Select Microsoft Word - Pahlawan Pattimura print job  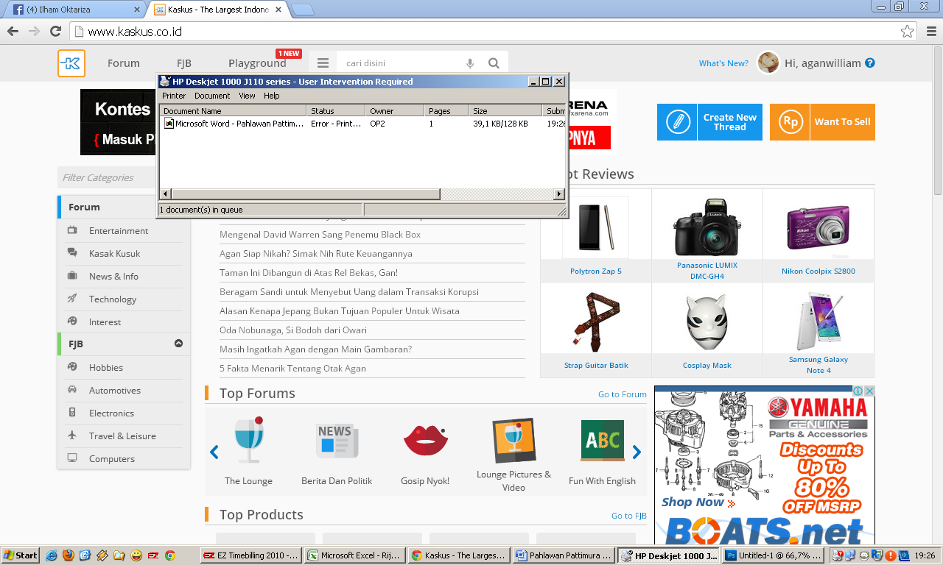(x=234, y=124)
